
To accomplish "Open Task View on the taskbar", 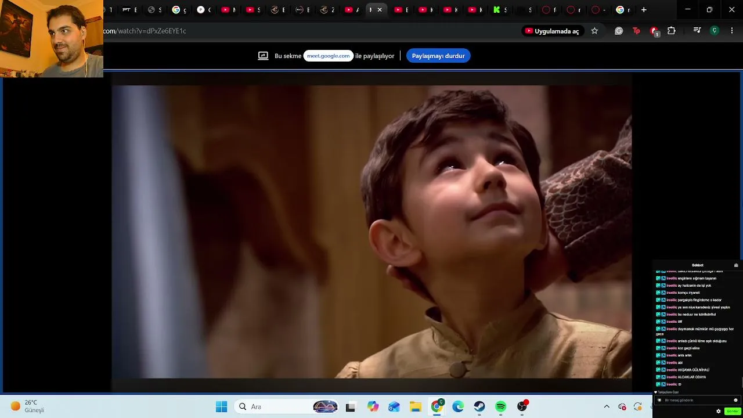I will pyautogui.click(x=350, y=407).
